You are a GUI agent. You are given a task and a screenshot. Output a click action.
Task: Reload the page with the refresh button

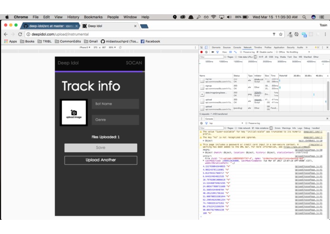coord(20,34)
